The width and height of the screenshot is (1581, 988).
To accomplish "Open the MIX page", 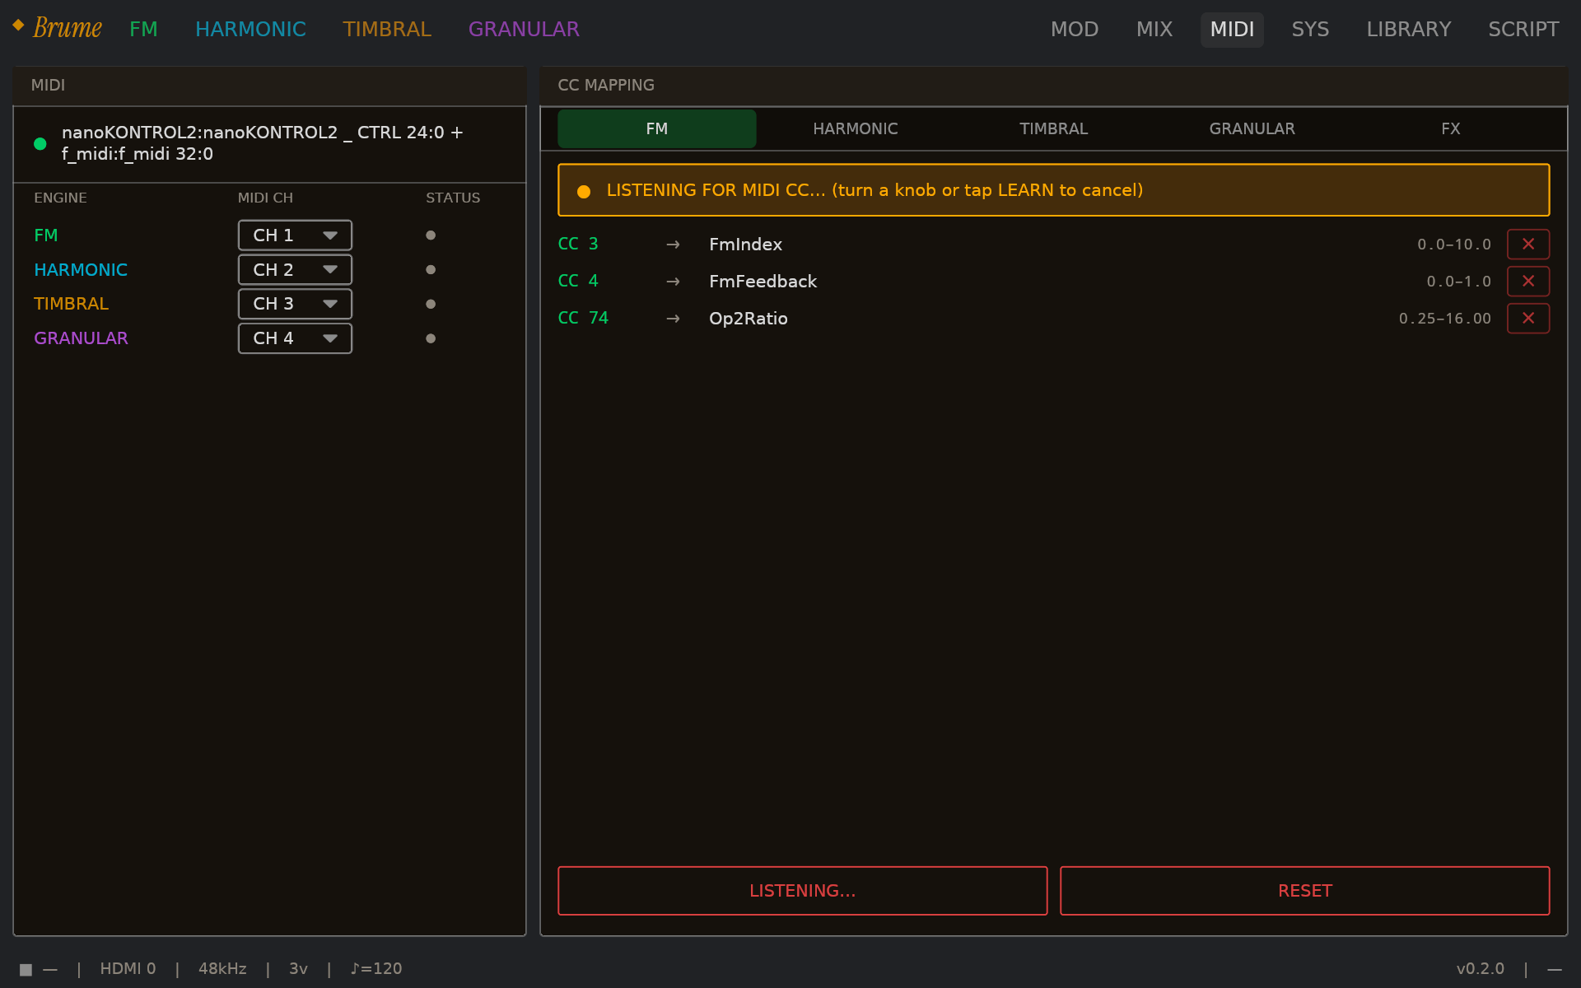I will tap(1154, 30).
